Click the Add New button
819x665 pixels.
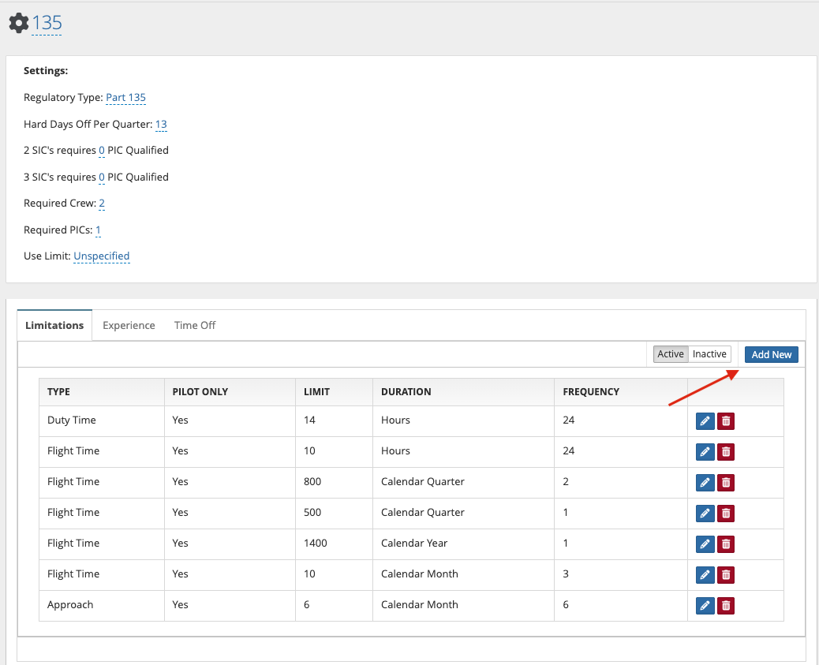(x=771, y=355)
